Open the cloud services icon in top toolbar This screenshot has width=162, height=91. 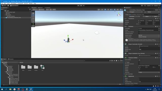(8, 6)
